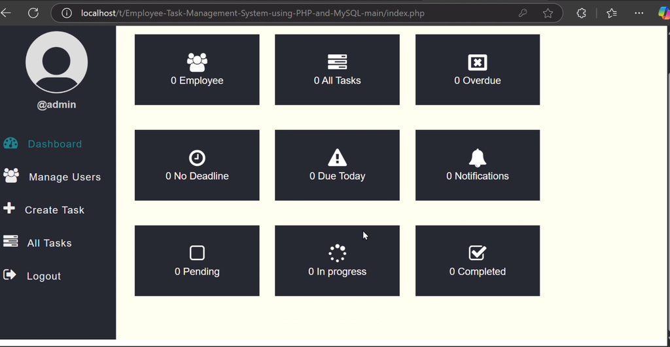Click the Logout arrow icon
Image resolution: width=670 pixels, height=347 pixels.
[x=9, y=274]
